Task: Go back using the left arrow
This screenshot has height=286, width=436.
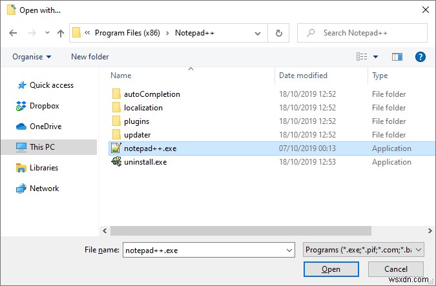Action: point(13,33)
